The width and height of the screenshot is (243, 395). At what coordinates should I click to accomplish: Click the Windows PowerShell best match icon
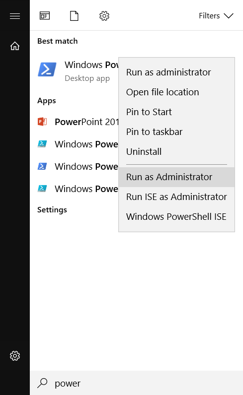(47, 69)
